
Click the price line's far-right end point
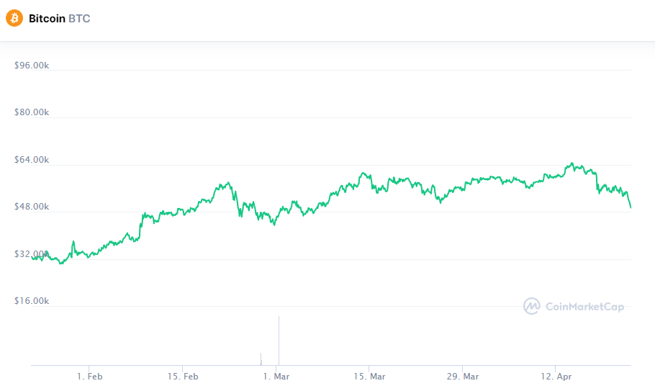click(631, 207)
